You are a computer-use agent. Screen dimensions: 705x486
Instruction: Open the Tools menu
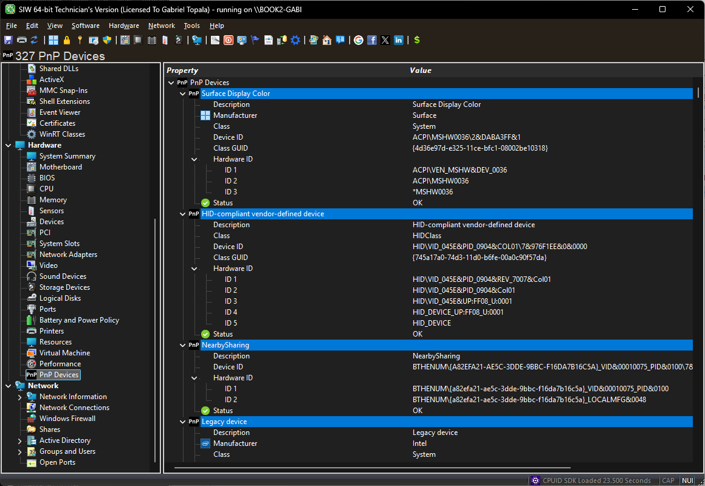[191, 26]
